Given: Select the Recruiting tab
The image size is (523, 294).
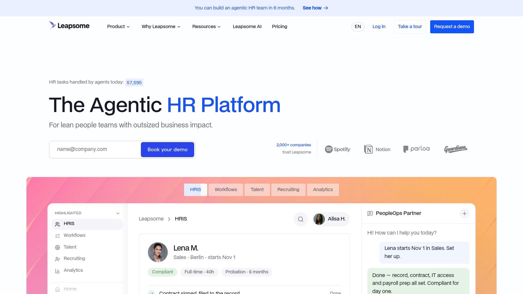Looking at the screenshot, I should (x=288, y=190).
